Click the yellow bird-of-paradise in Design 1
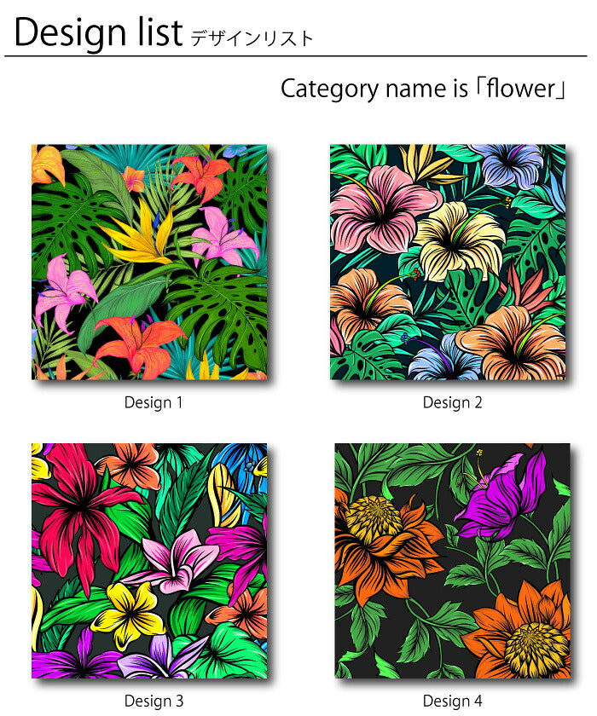 pos(142,235)
